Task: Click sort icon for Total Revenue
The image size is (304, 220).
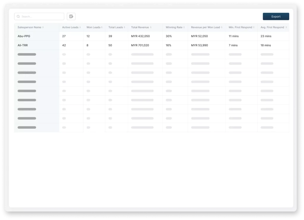Action: point(151,27)
